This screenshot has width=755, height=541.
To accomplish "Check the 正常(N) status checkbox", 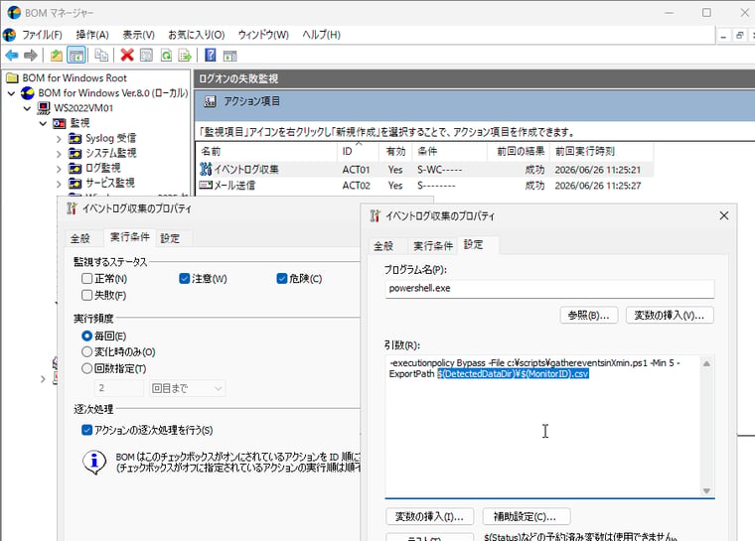I will click(x=86, y=279).
